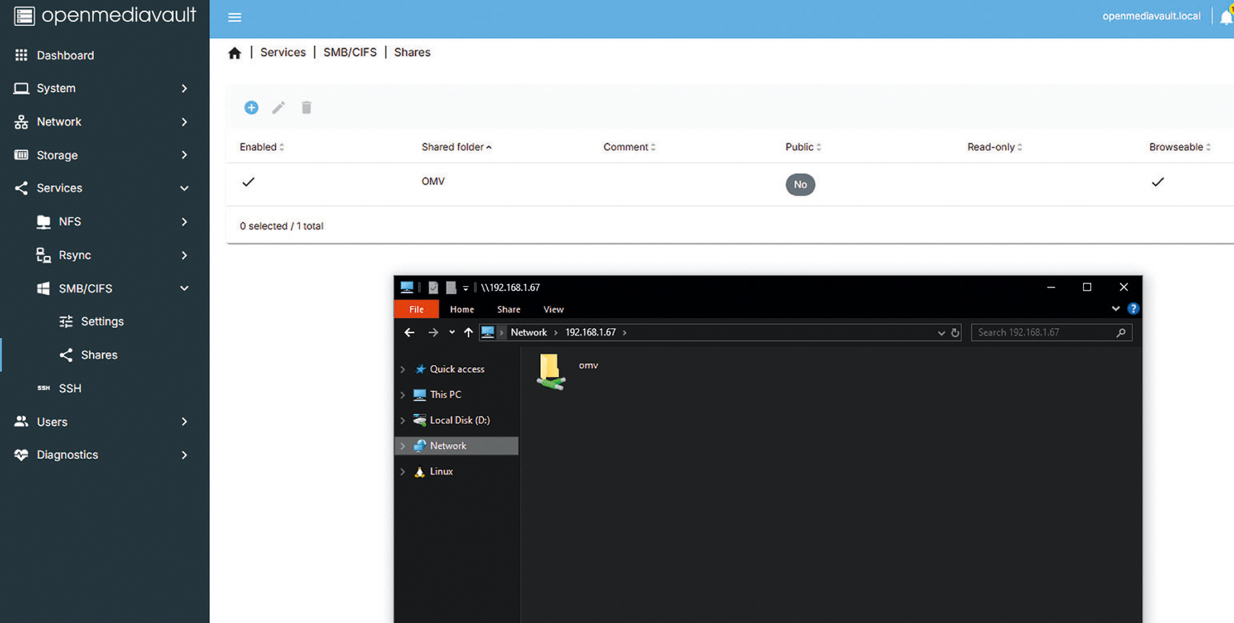The height and width of the screenshot is (623, 1234).
Task: Click the pencil edit share icon
Action: [x=278, y=108]
